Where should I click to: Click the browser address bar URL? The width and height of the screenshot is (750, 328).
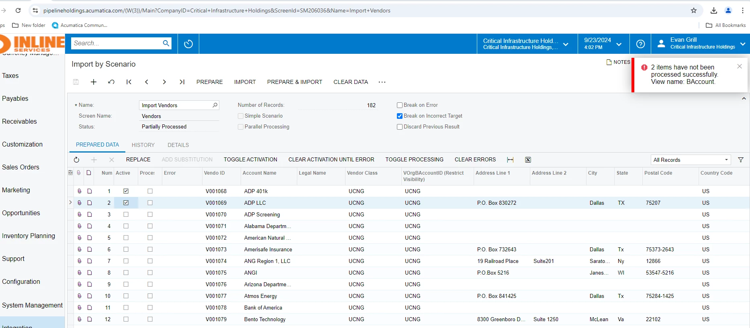click(x=217, y=10)
